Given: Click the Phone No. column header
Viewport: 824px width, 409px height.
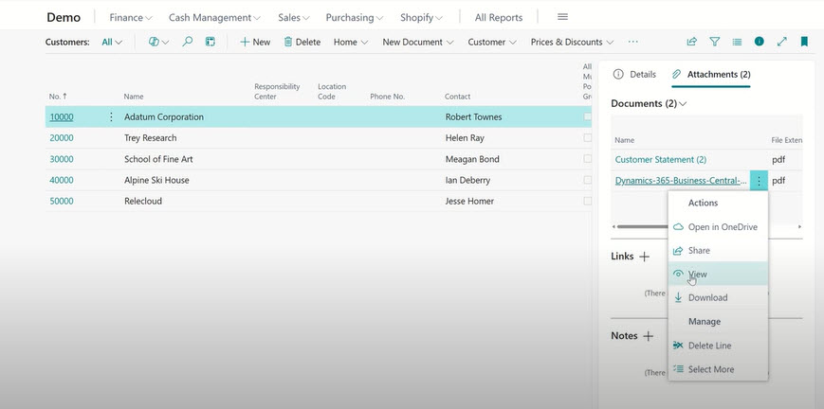Looking at the screenshot, I should pos(387,96).
